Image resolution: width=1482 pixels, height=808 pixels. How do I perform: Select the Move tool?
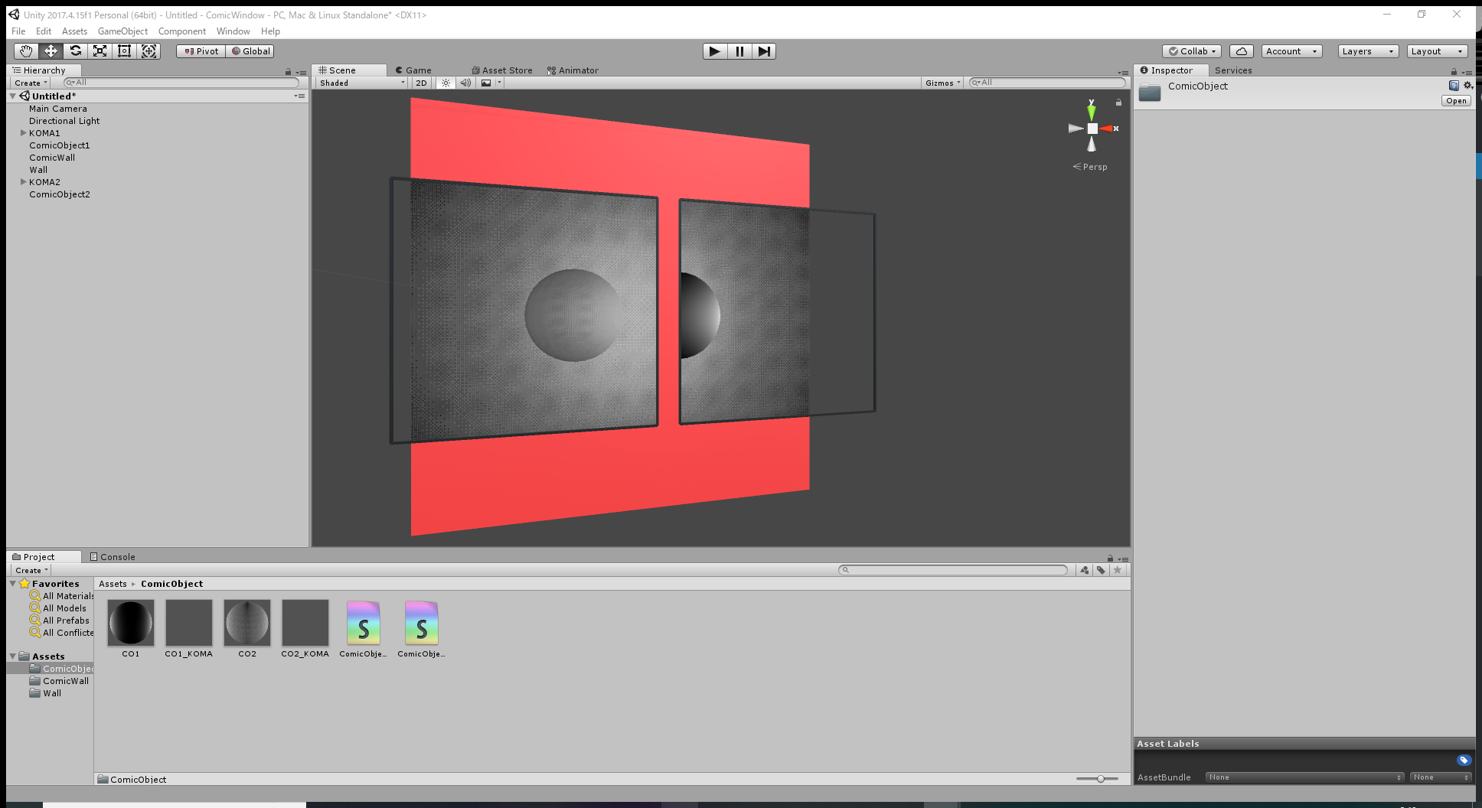coord(51,51)
